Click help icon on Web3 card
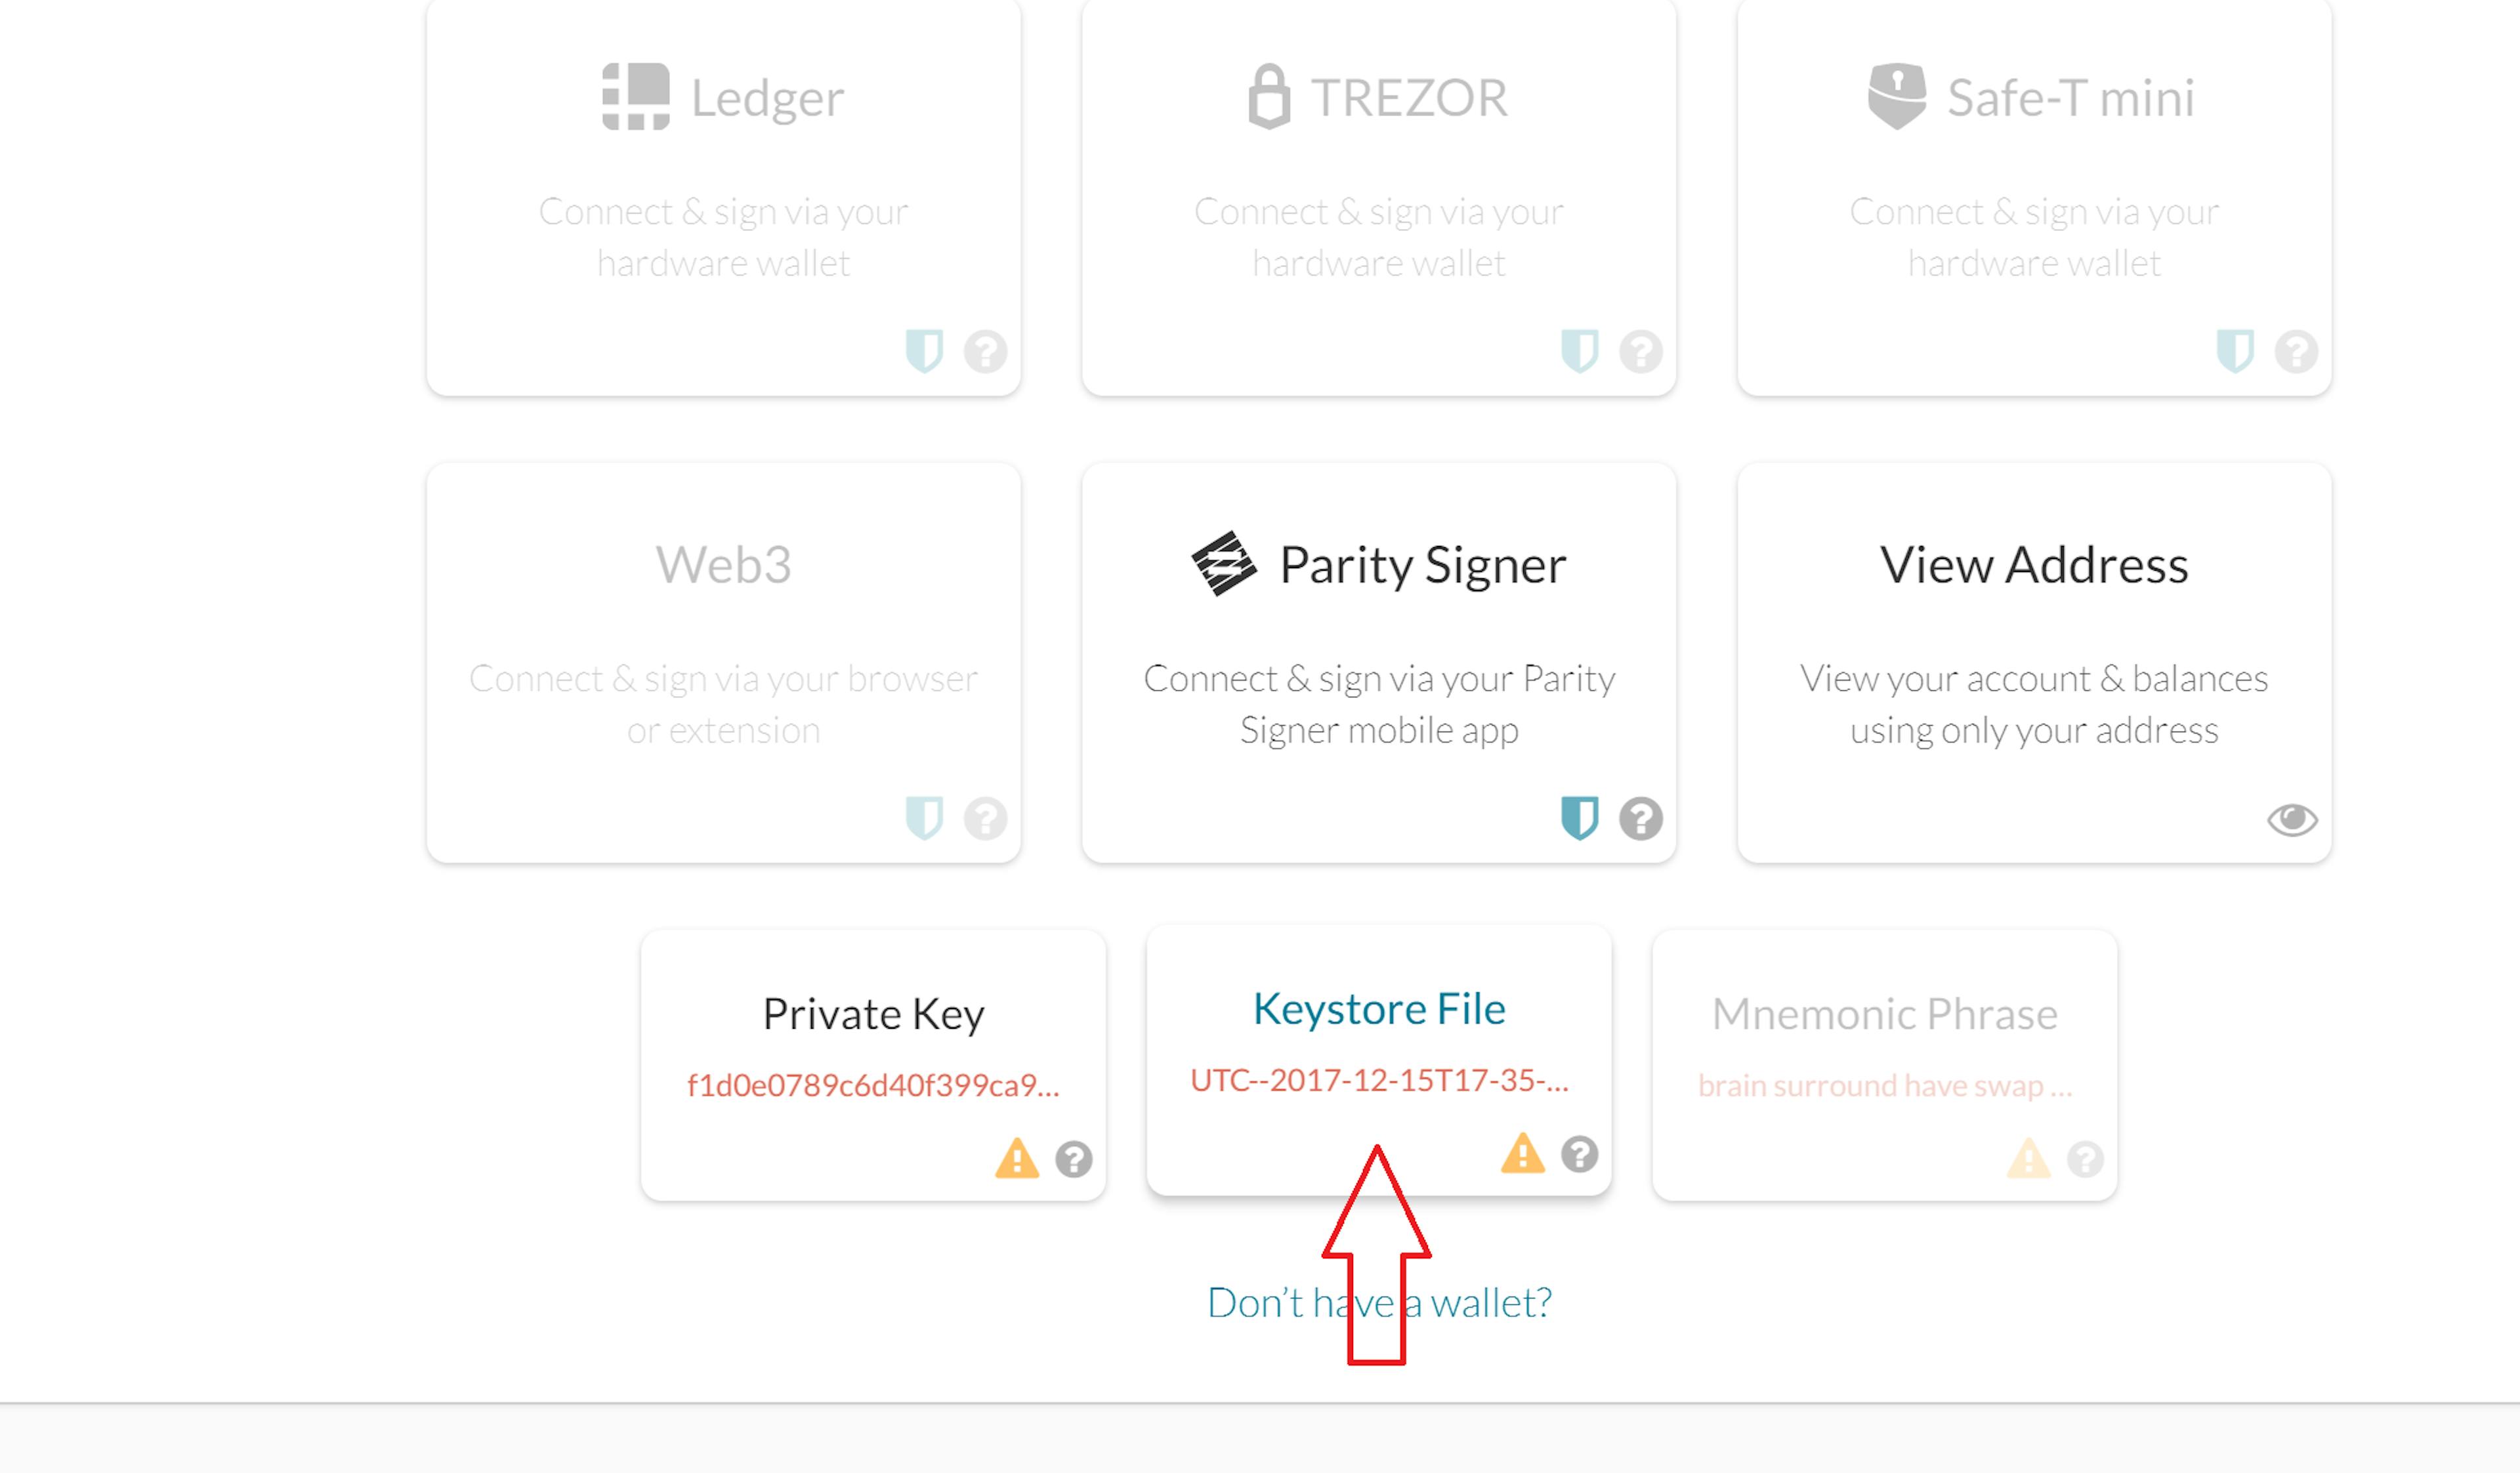This screenshot has height=1473, width=2520. (x=985, y=818)
